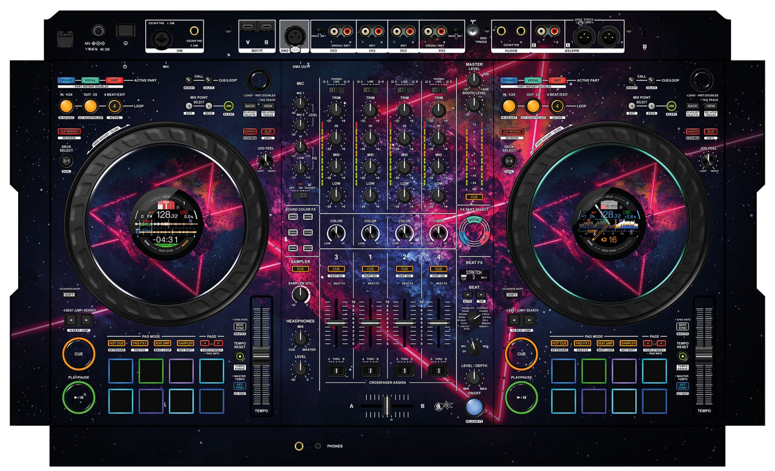
Task: Activate DRUMS part on left deck
Action: pyautogui.click(x=67, y=80)
